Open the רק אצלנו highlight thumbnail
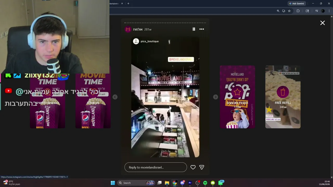The width and height of the screenshot is (333, 187). pos(93,97)
